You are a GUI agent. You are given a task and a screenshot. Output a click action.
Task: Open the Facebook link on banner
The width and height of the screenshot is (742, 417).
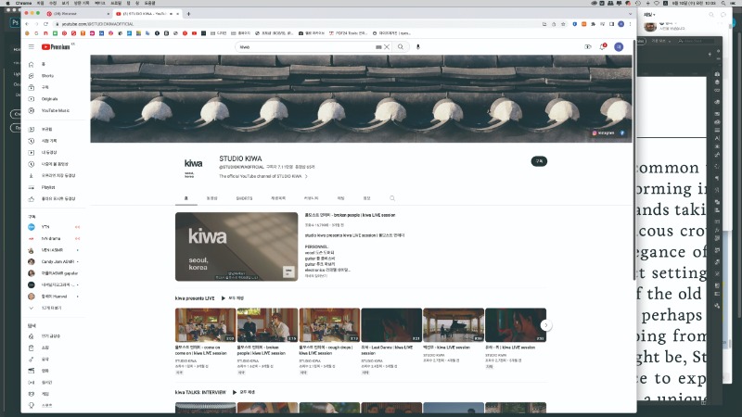point(622,133)
